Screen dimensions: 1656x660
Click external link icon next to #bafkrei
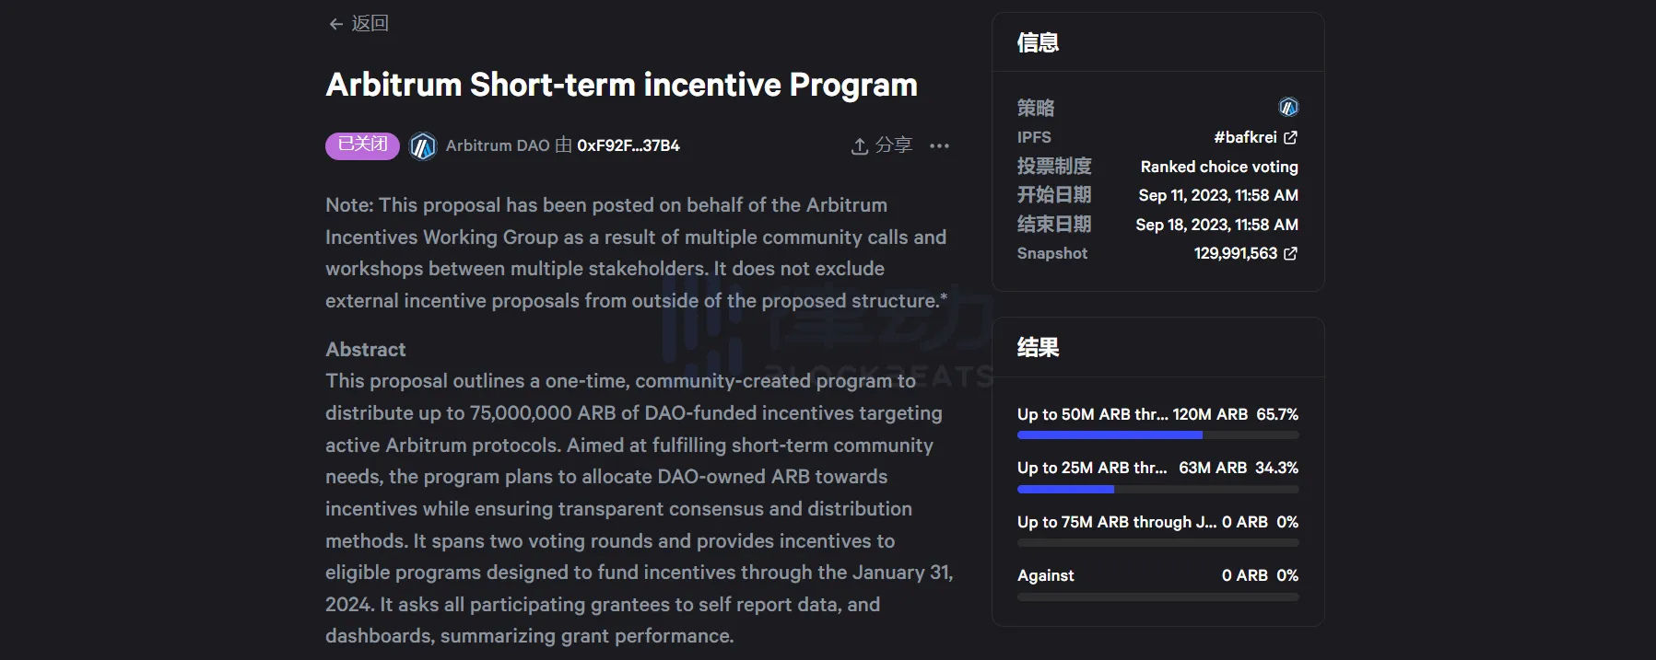(1290, 137)
